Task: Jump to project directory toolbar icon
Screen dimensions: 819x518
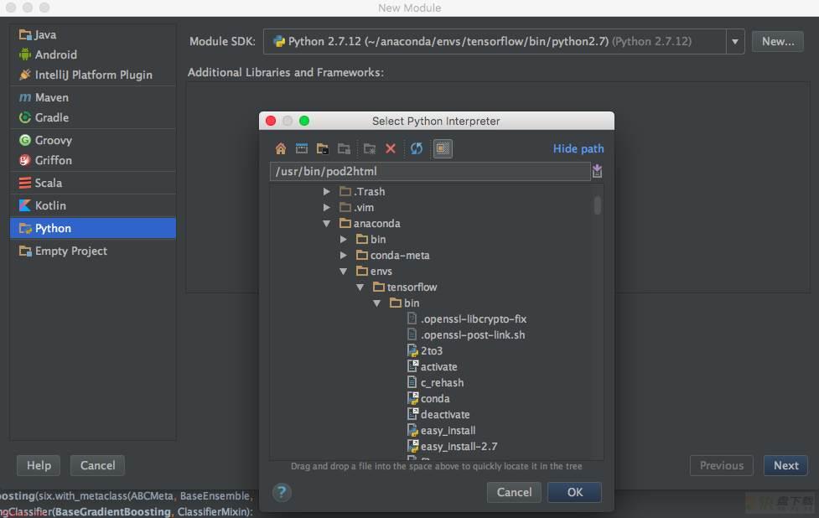Action: (x=322, y=149)
